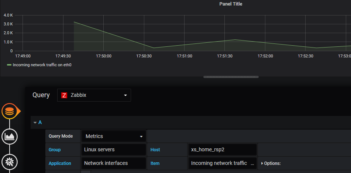Select the xs_home_rsp2 host field
The width and height of the screenshot is (351, 173).
tap(222, 150)
